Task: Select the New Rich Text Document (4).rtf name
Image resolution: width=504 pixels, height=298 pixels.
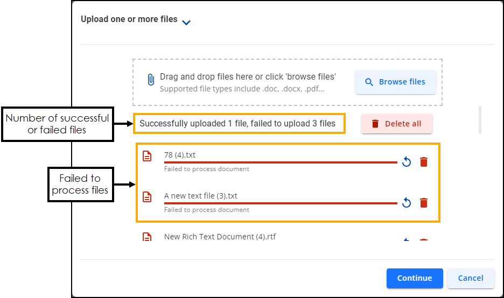Action: (220, 237)
